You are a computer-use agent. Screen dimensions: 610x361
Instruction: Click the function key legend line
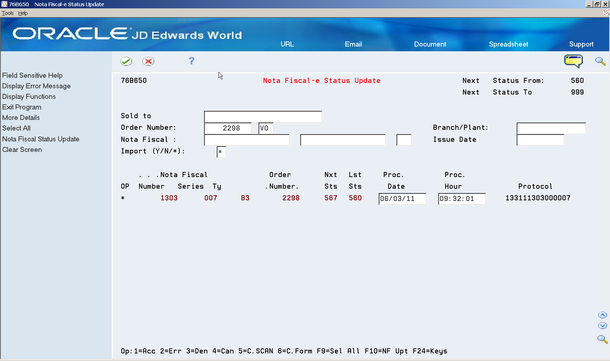pyautogui.click(x=284, y=351)
